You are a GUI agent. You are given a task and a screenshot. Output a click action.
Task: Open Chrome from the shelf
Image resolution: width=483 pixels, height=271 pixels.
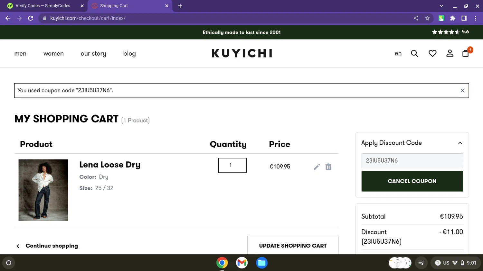point(222,263)
